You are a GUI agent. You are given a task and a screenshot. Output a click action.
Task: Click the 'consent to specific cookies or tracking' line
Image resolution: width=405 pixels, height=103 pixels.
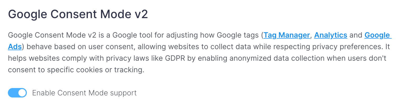[x=76, y=70]
